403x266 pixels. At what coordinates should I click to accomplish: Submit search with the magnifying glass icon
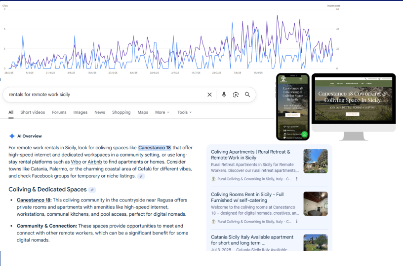247,95
